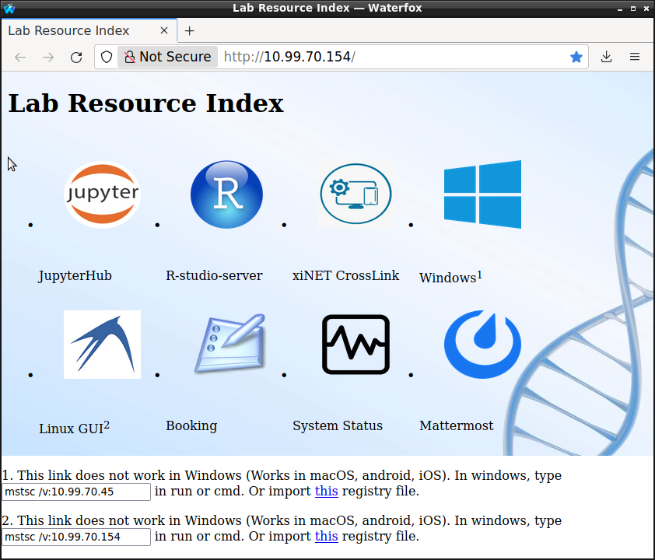The image size is (655, 560).
Task: Open the Linux GUI Lubuntu icon
Action: [103, 345]
